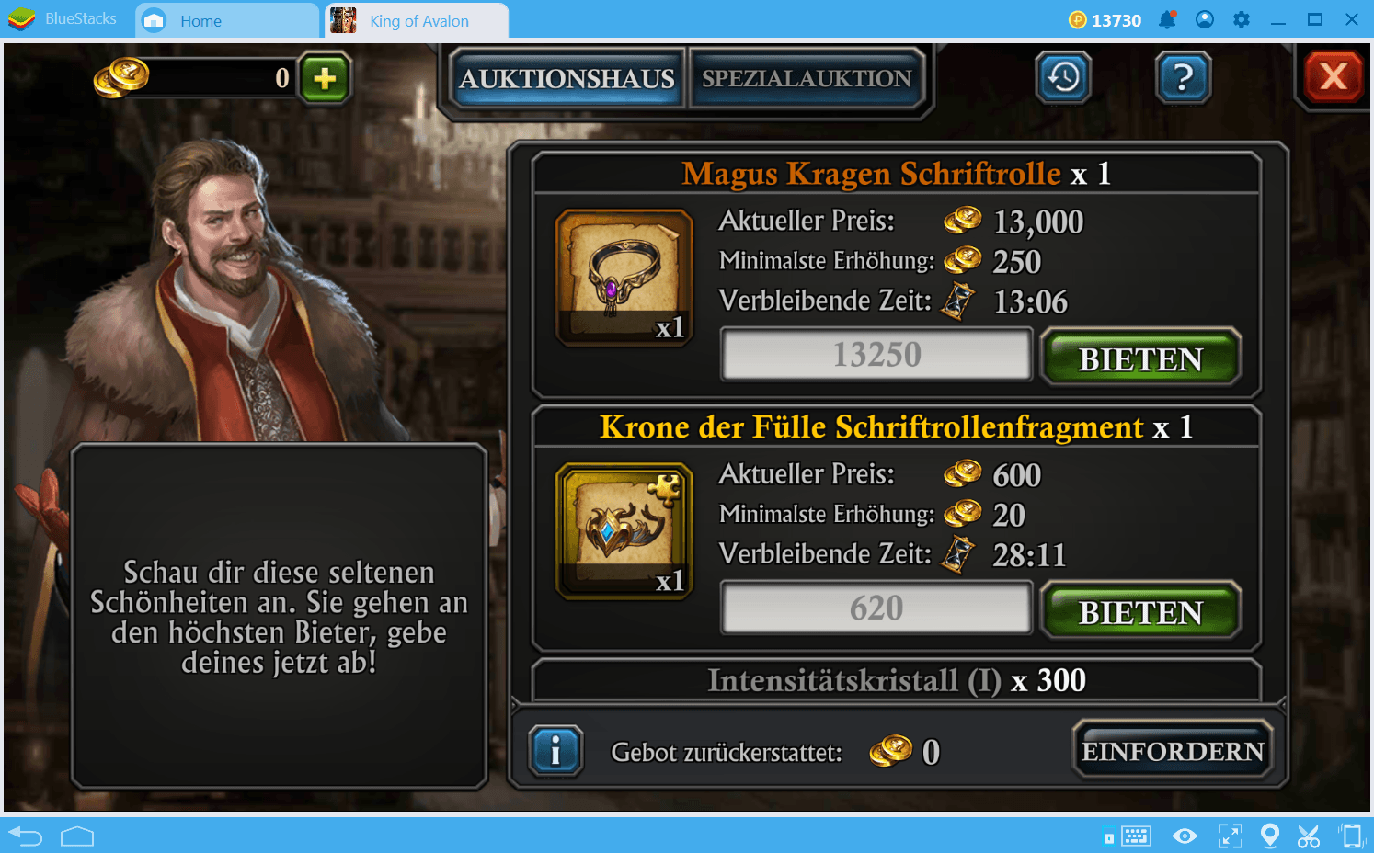Open the BlueStacks notification bell
This screenshot has height=853, width=1374.
(1167, 19)
